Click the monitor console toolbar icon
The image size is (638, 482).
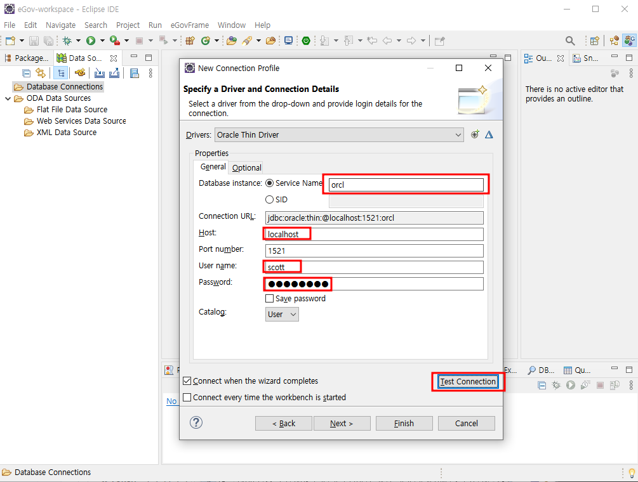click(x=288, y=41)
